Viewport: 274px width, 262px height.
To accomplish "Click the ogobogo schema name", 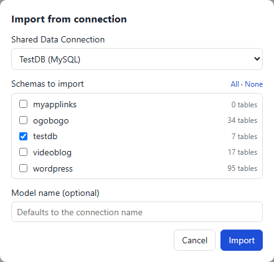I will click(51, 120).
